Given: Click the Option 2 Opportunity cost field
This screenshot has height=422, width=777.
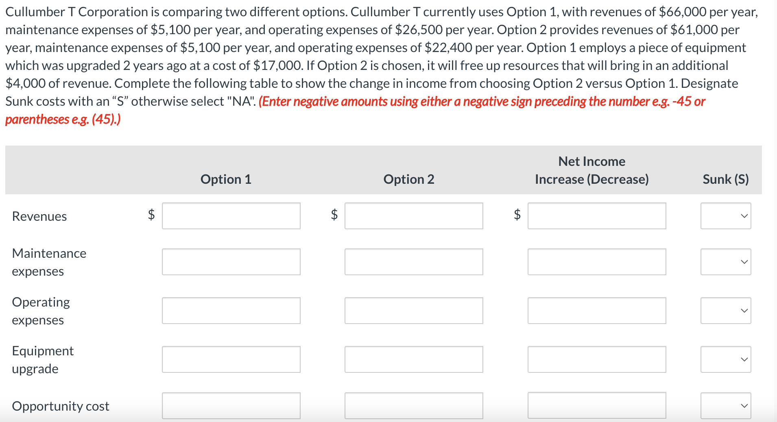Looking at the screenshot, I should (x=413, y=405).
